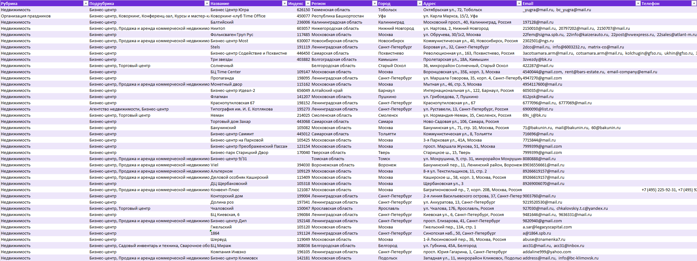Select city cell 'Старый Оскол'

point(400,65)
